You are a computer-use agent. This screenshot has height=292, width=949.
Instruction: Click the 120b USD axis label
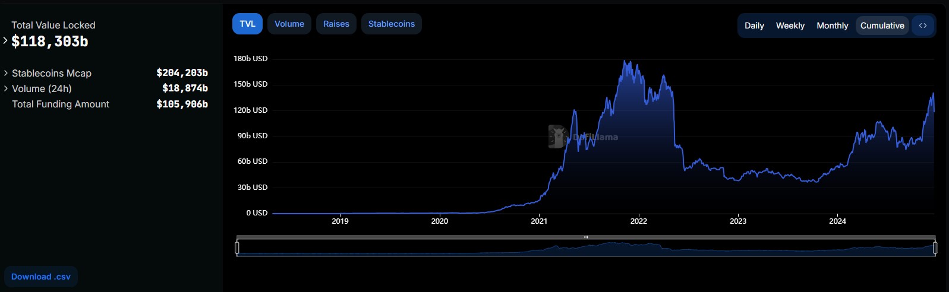pyautogui.click(x=251, y=110)
